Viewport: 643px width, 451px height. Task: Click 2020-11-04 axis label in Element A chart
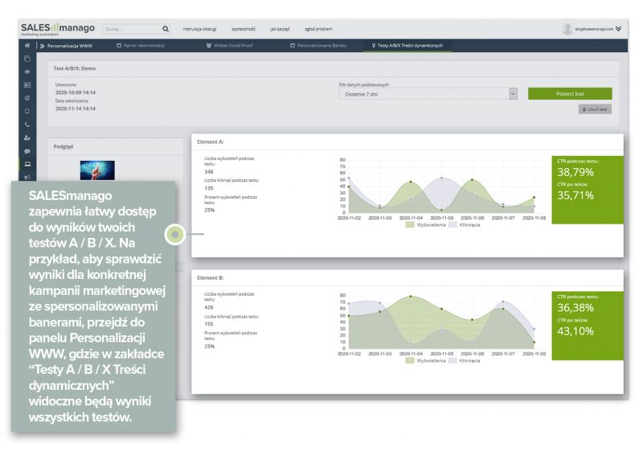pyautogui.click(x=411, y=218)
